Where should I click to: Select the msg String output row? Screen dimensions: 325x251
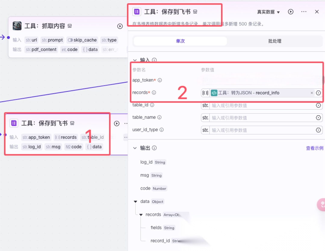point(151,175)
